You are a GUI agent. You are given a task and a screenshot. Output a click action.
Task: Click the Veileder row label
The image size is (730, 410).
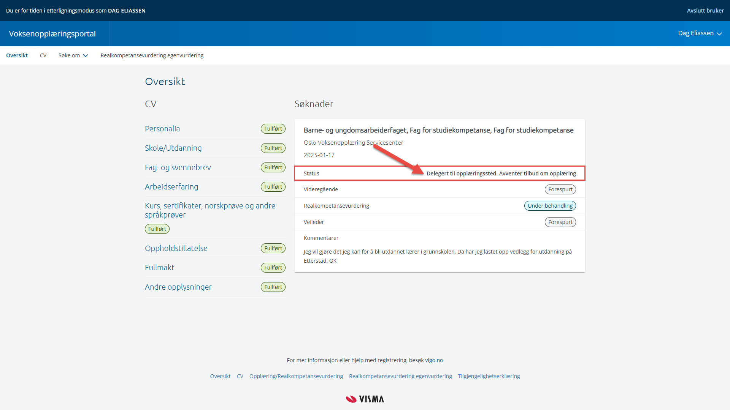[314, 222]
